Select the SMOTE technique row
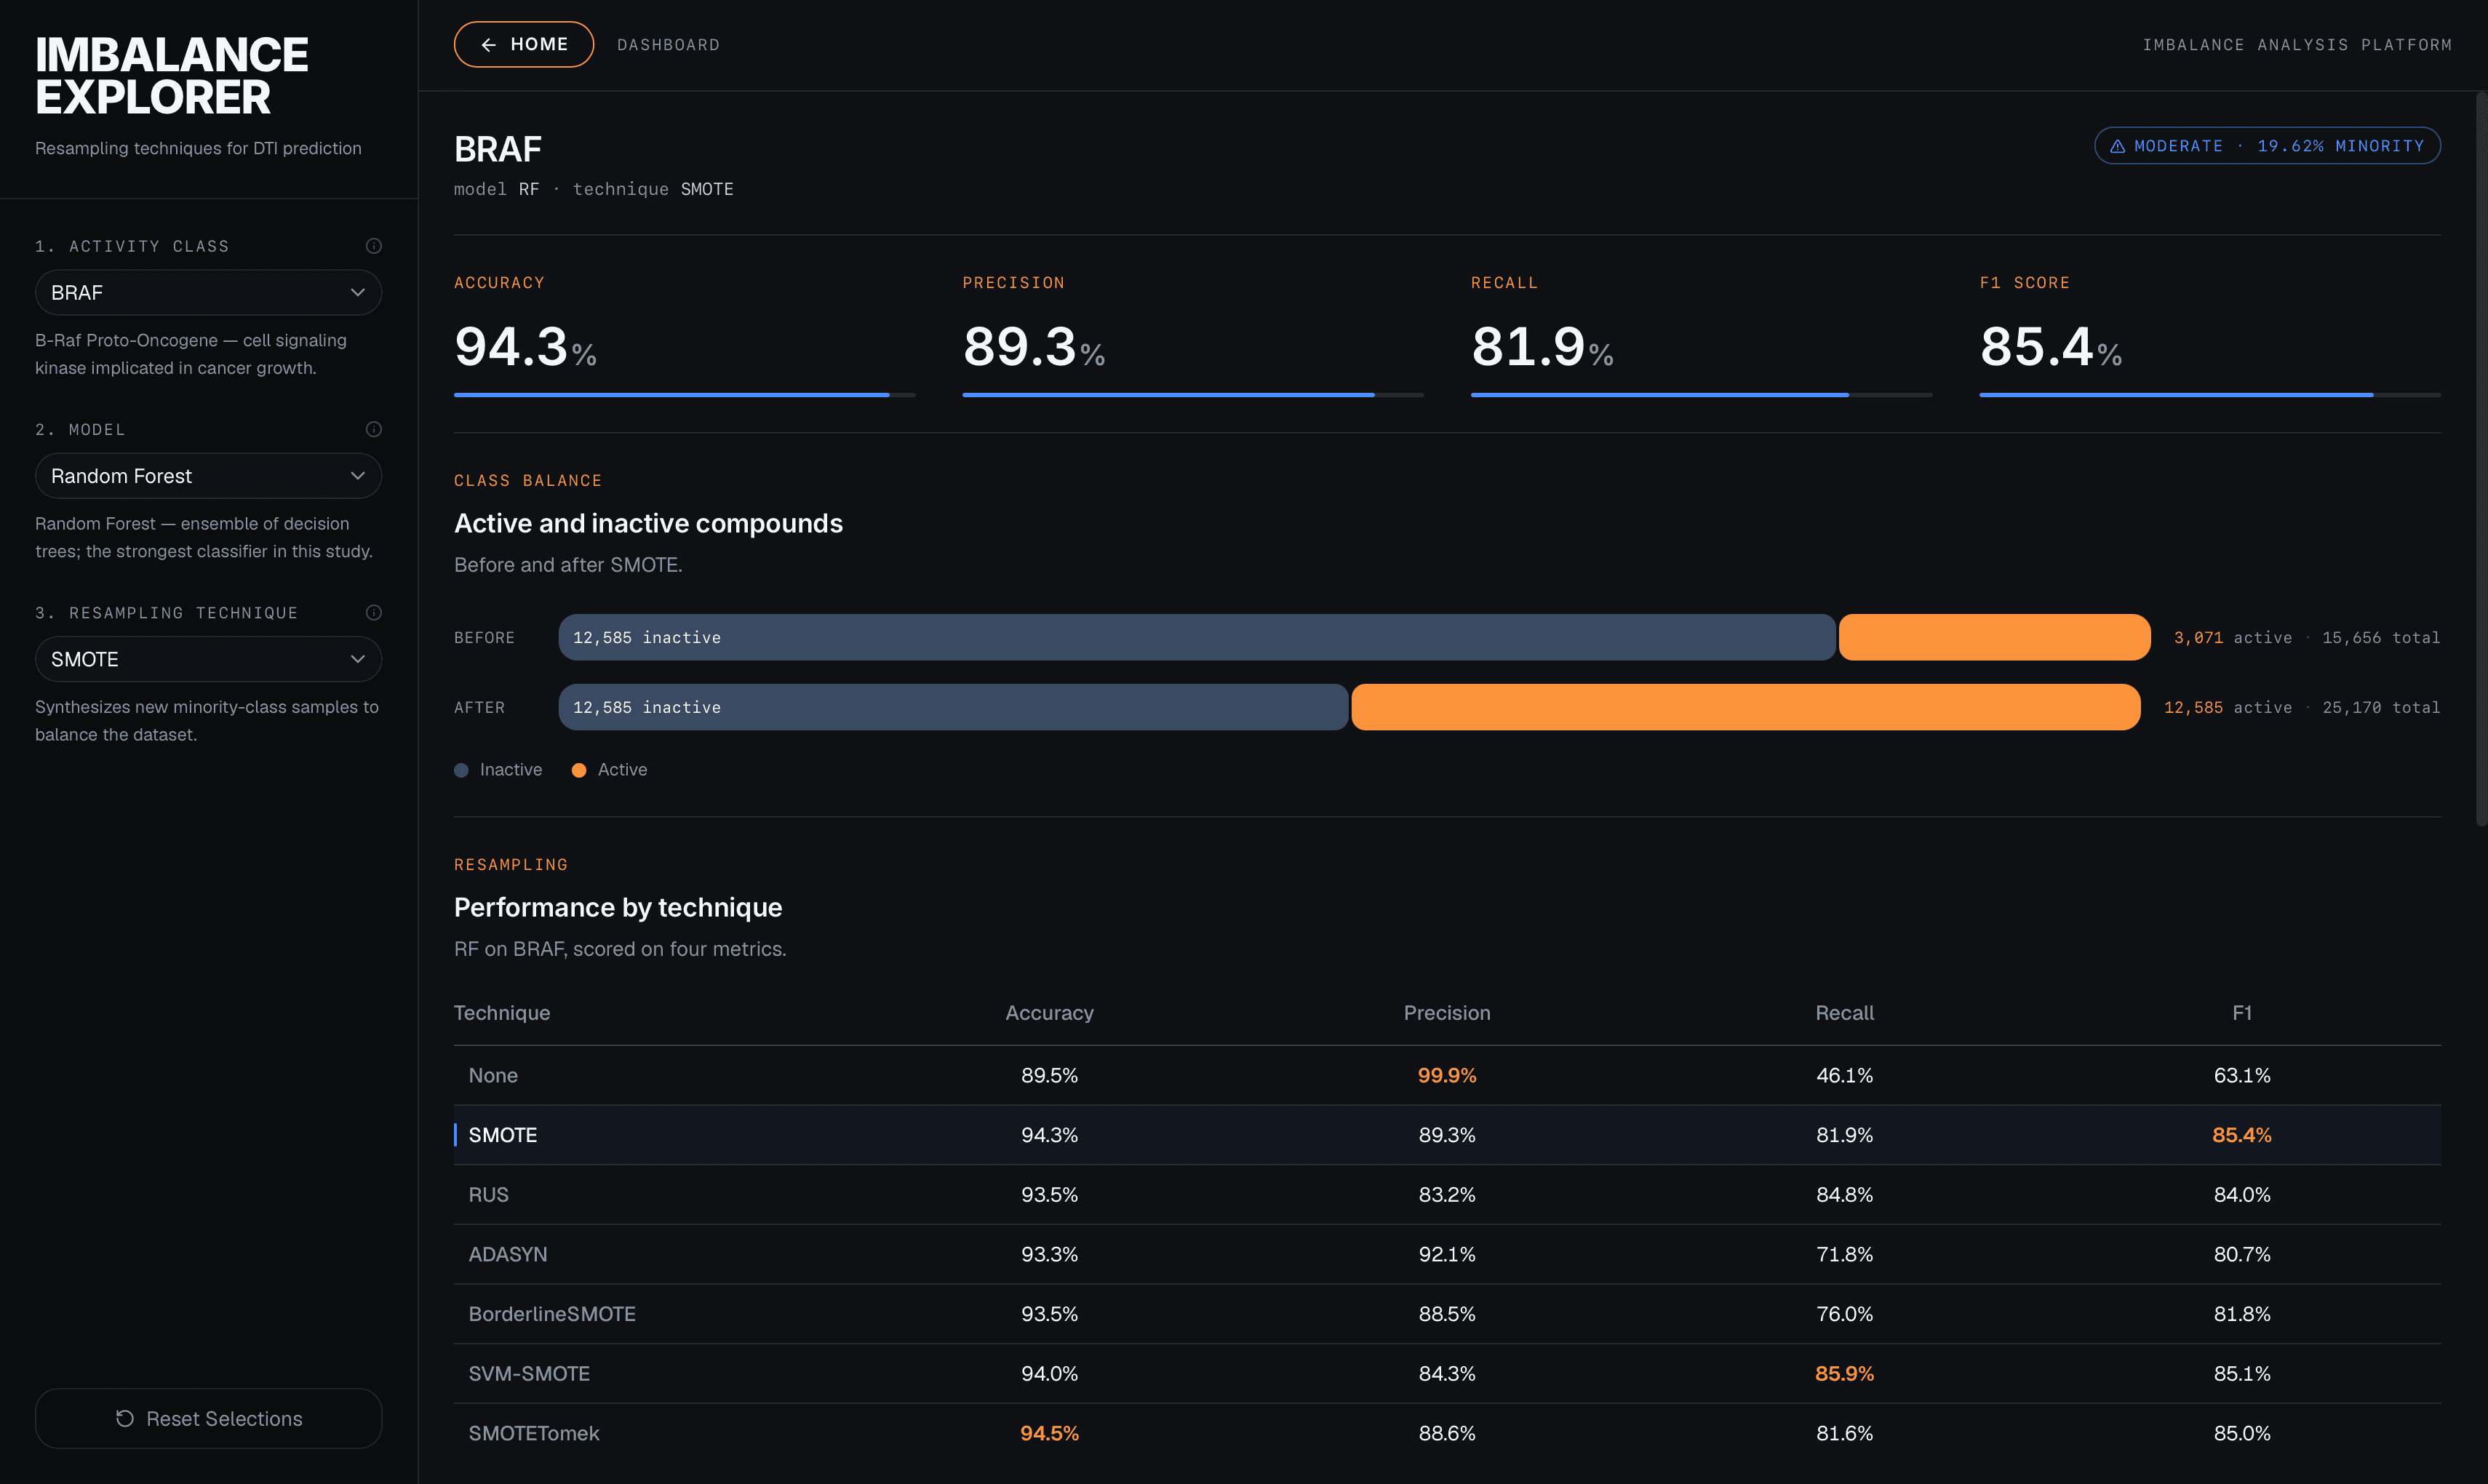The width and height of the screenshot is (2488, 1484). [1447, 1135]
